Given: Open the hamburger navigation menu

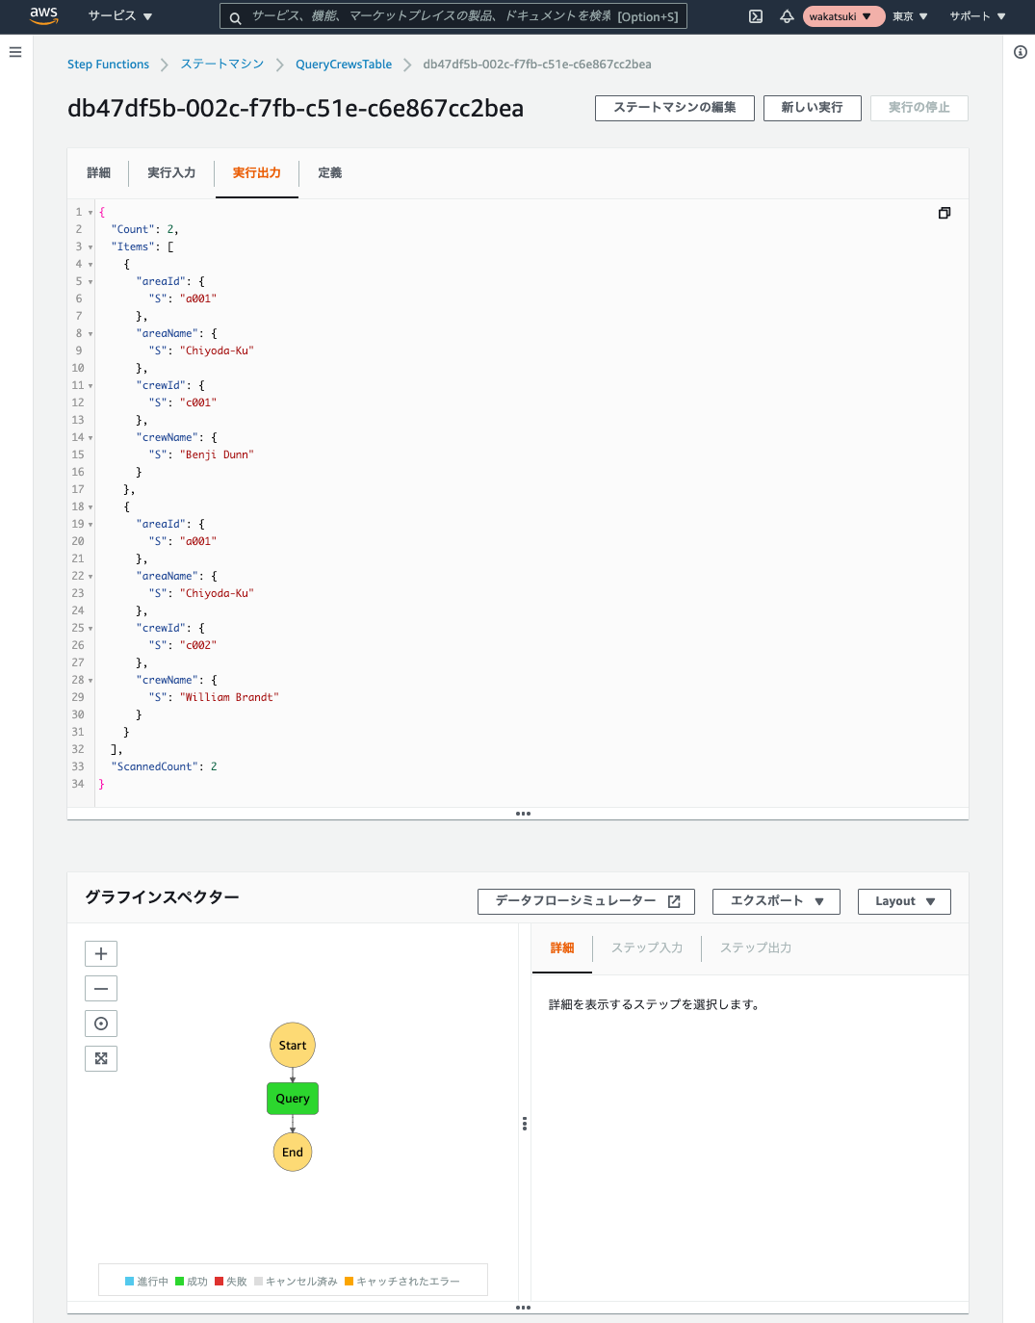Looking at the screenshot, I should (x=15, y=52).
